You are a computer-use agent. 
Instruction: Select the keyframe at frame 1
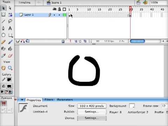69,15
